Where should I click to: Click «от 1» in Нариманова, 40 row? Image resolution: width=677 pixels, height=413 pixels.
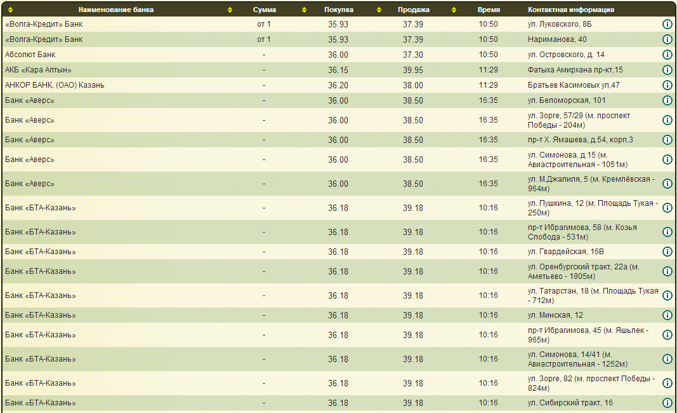(x=264, y=39)
